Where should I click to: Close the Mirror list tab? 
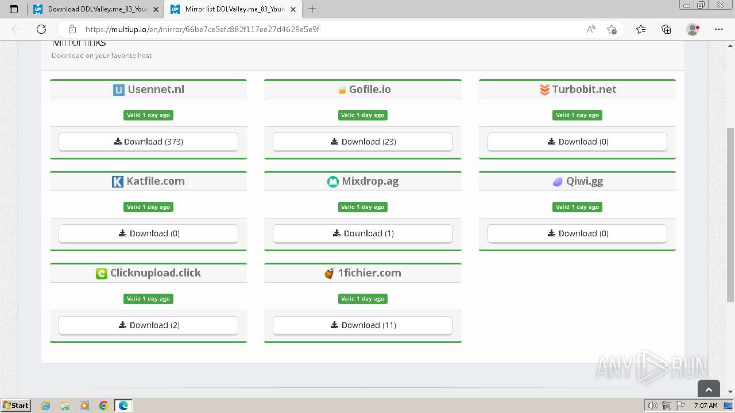[293, 9]
